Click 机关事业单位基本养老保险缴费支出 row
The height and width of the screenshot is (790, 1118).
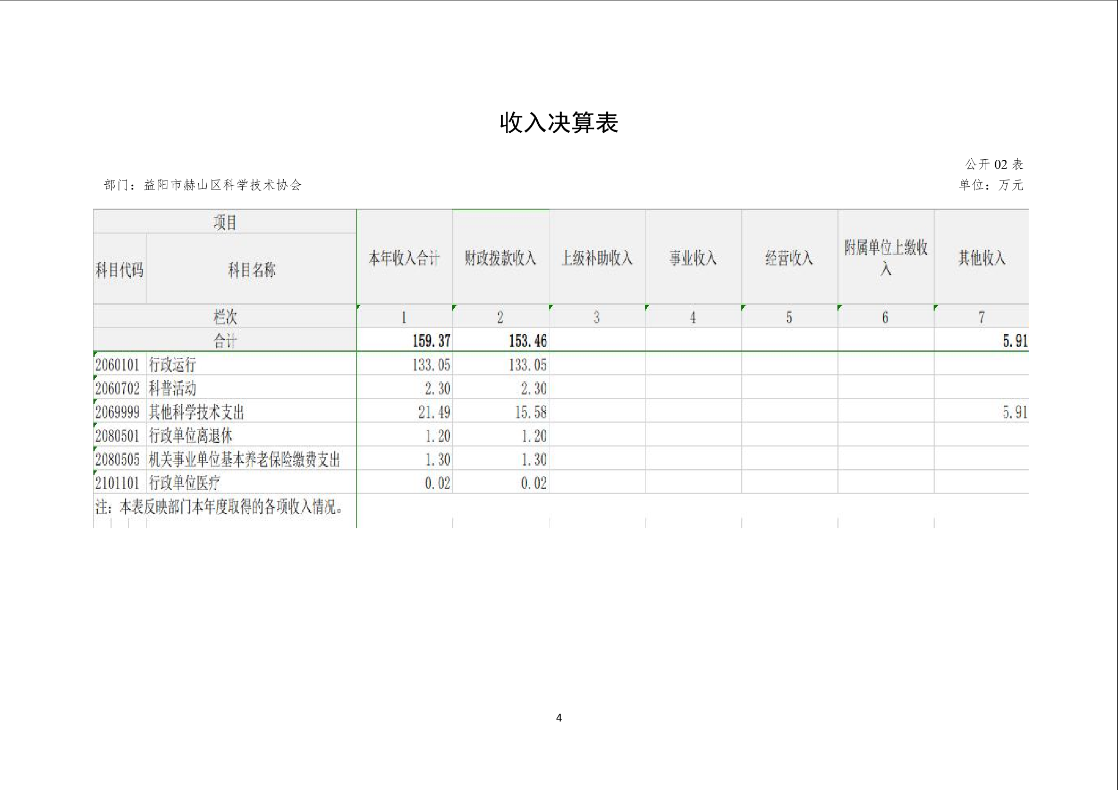[x=244, y=459]
